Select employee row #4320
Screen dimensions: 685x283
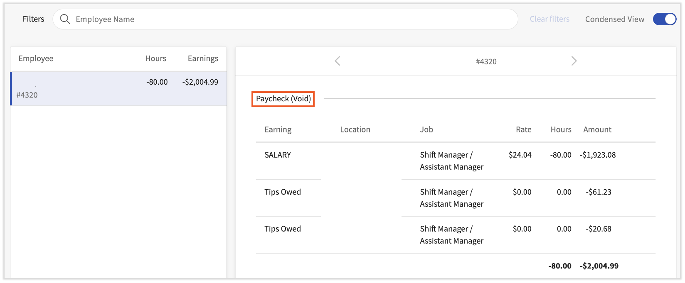tap(118, 88)
